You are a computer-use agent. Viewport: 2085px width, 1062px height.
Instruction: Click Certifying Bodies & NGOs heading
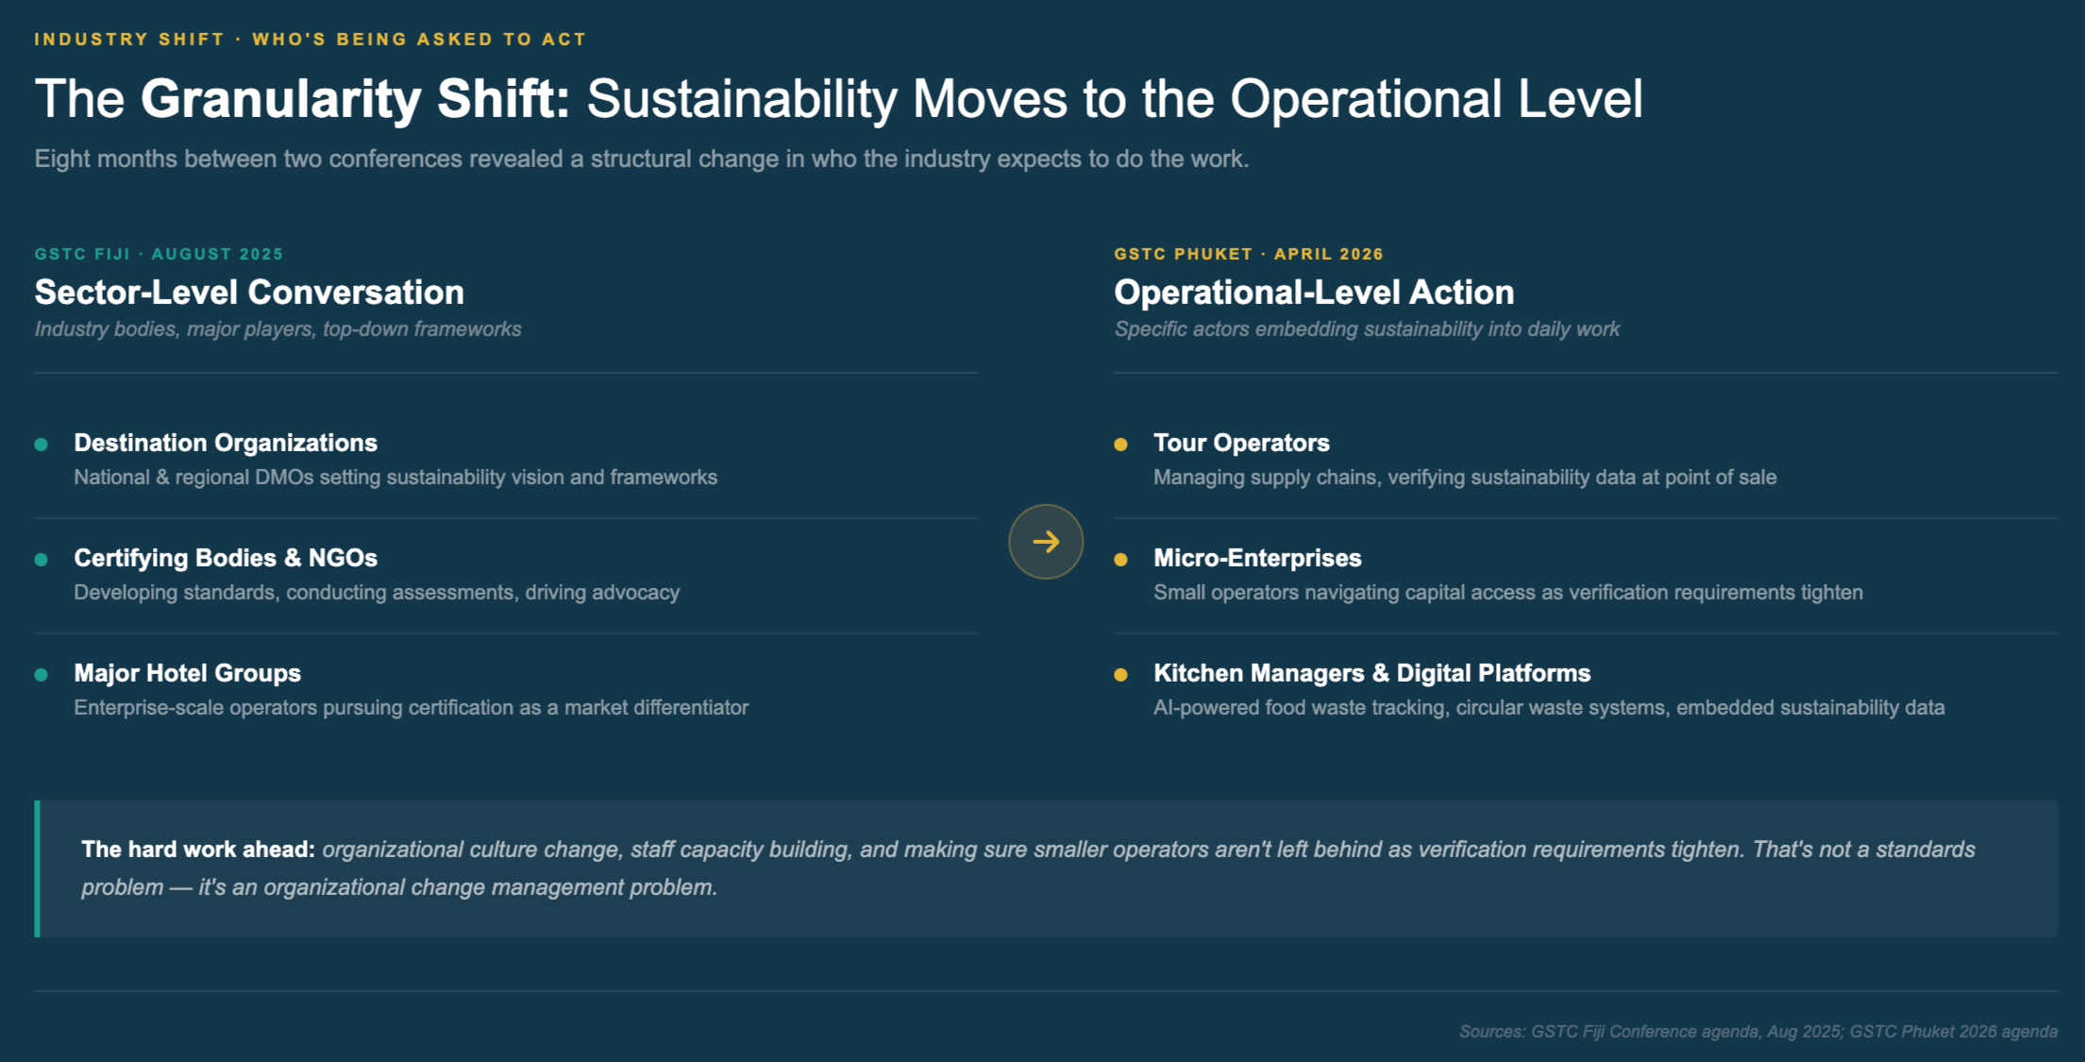[226, 558]
